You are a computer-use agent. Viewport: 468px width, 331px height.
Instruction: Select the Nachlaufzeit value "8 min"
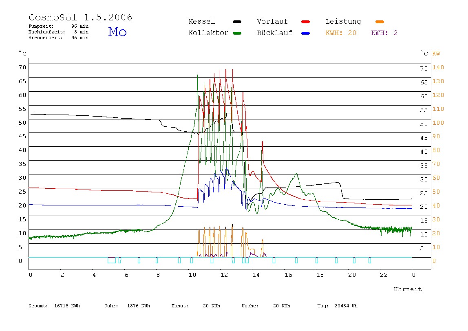coord(81,32)
